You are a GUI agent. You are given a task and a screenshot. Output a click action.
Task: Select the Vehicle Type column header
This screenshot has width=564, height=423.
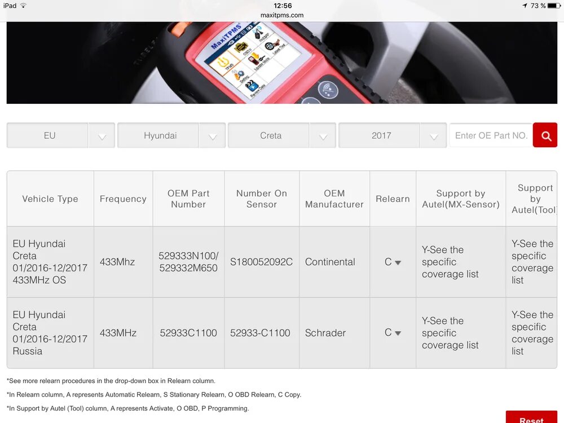(50, 199)
